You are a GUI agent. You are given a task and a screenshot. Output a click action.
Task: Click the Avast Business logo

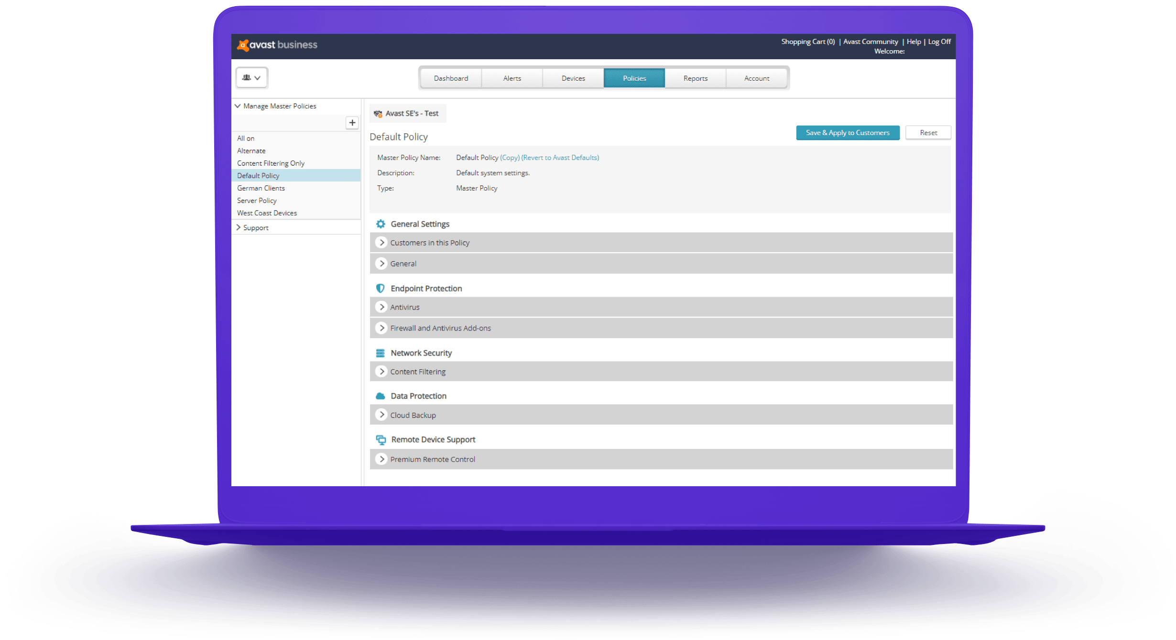[x=277, y=45]
